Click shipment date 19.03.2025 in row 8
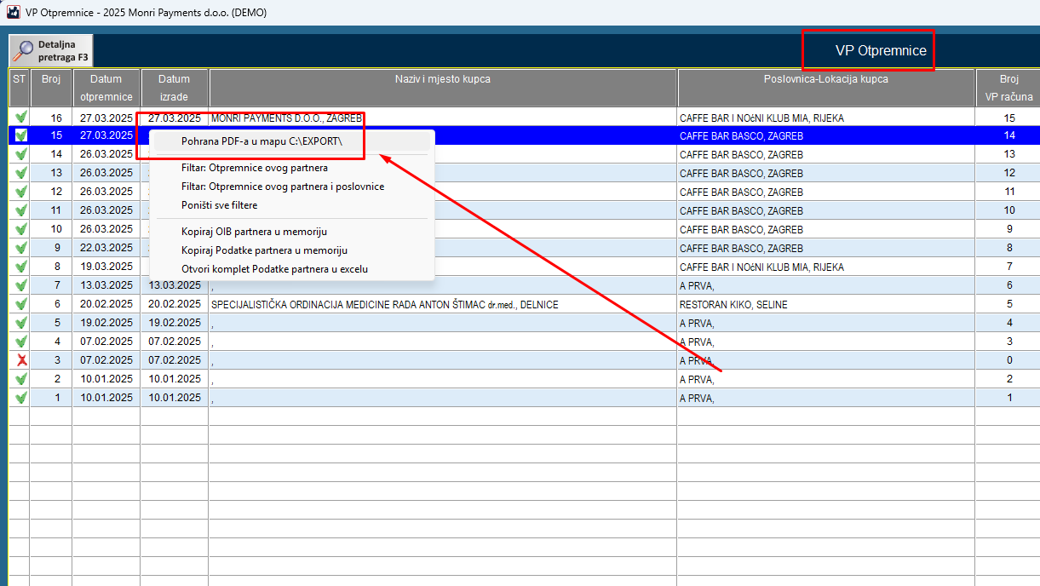 coord(106,267)
